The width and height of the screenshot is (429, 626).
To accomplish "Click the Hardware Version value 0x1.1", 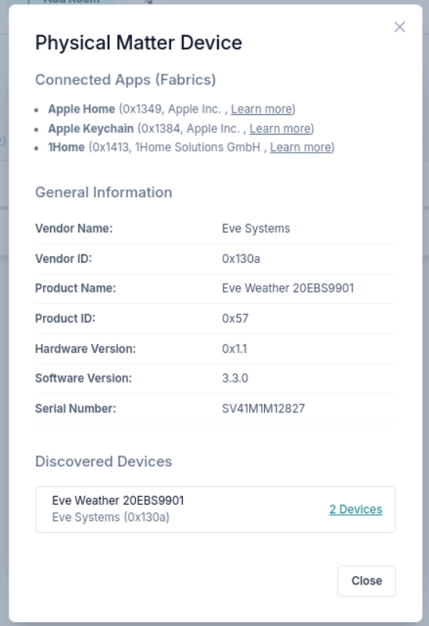I will tap(234, 349).
